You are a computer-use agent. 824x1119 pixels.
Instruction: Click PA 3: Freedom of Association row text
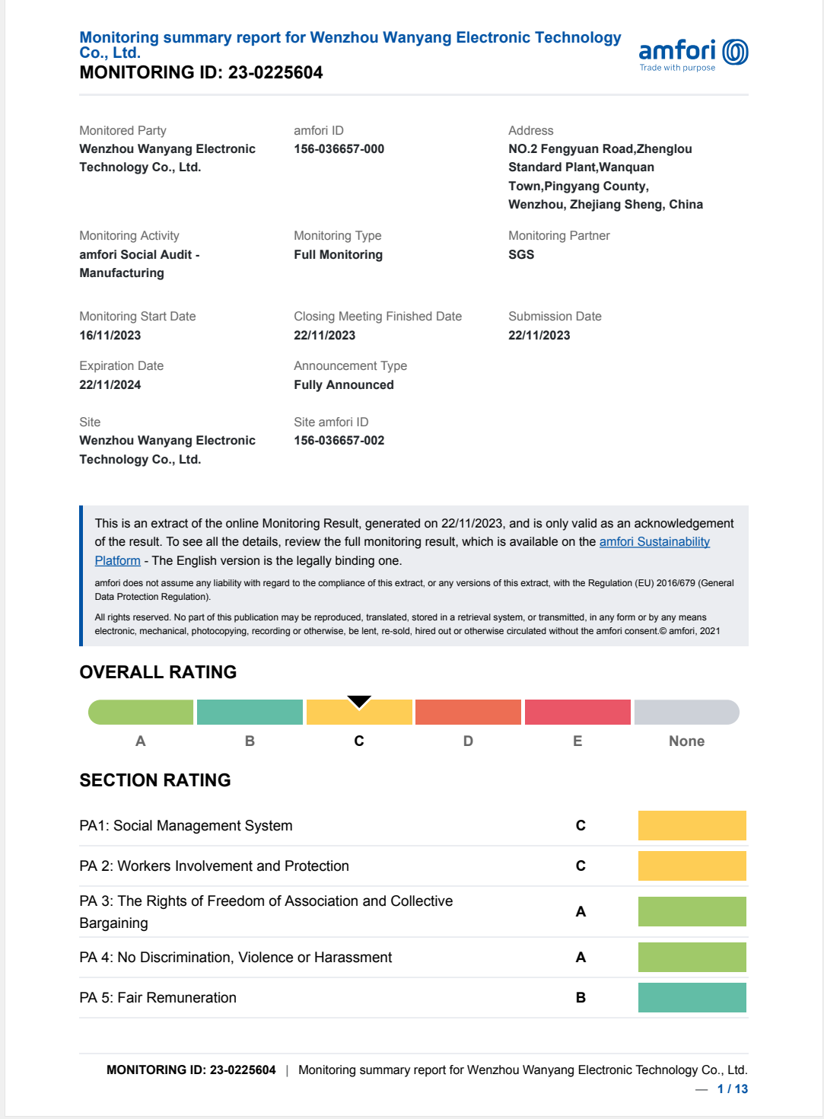[x=266, y=912]
